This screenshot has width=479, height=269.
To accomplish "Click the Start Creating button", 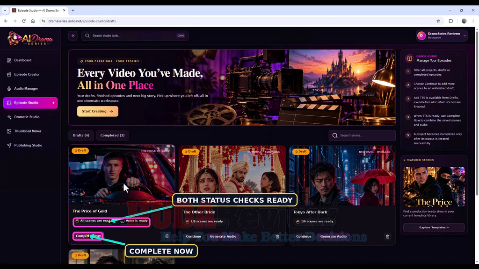I will point(98,111).
